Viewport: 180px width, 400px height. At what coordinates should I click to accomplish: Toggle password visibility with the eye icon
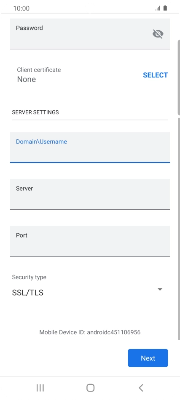(x=158, y=34)
